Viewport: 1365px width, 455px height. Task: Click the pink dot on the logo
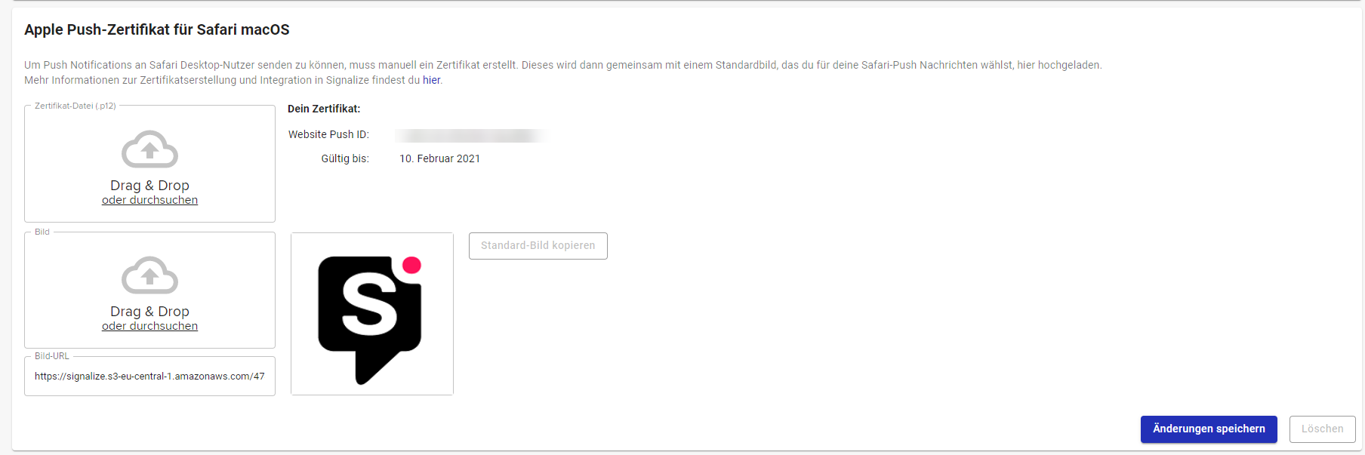point(411,265)
